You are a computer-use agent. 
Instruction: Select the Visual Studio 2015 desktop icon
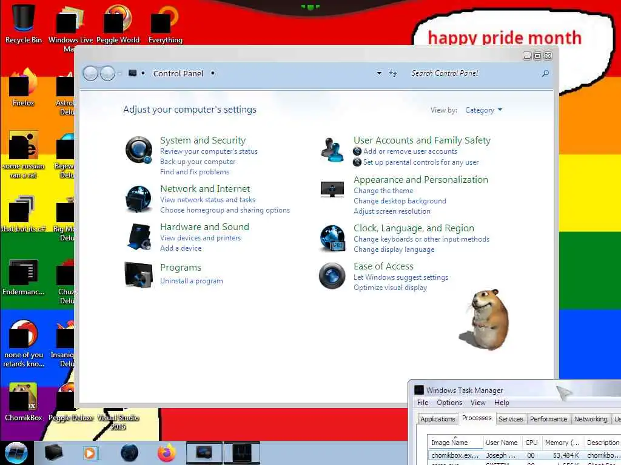118,419
